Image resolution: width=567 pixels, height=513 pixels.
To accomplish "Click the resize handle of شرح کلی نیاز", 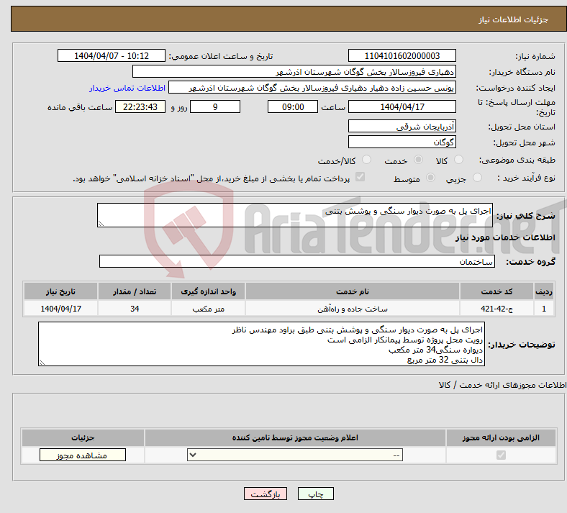I will click(x=101, y=224).
